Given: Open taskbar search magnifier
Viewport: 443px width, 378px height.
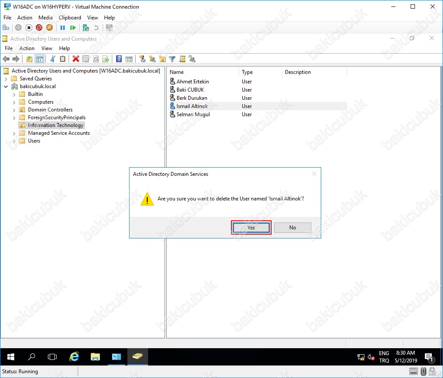Looking at the screenshot, I should [x=32, y=357].
